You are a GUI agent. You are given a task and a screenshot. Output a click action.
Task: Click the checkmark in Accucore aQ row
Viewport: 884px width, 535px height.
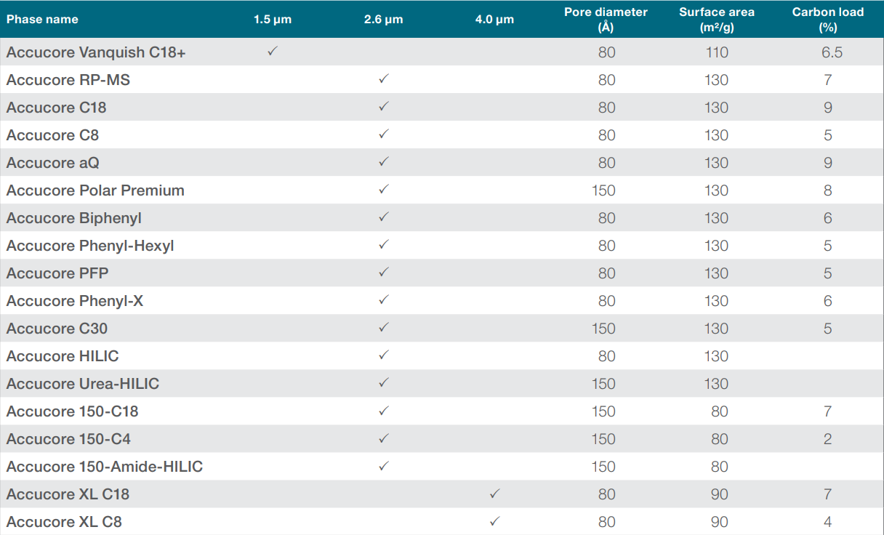click(384, 162)
